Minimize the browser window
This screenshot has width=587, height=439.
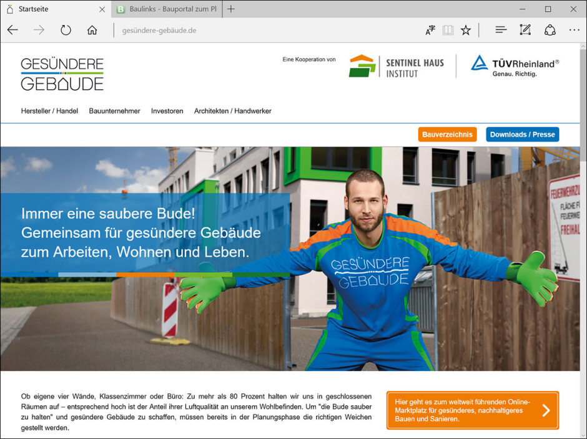[523, 9]
